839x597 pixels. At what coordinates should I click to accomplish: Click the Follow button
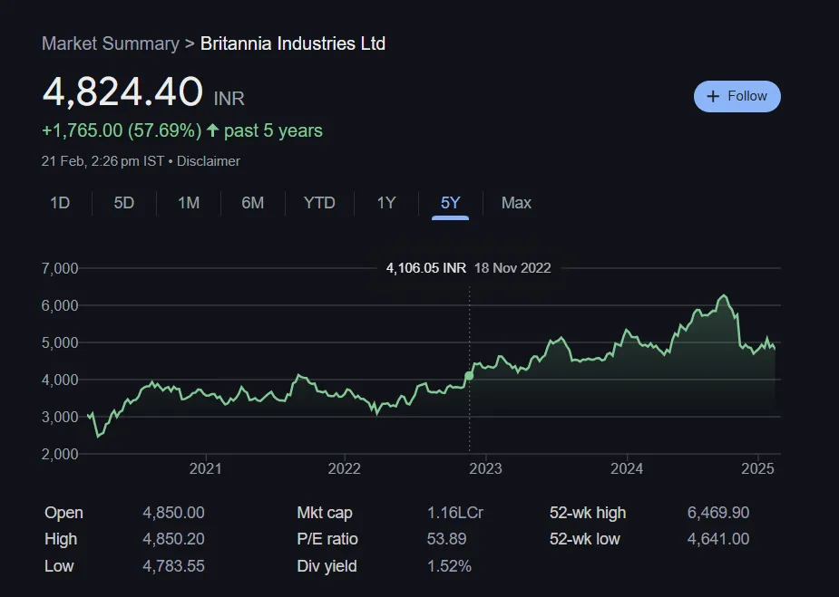pyautogui.click(x=737, y=96)
